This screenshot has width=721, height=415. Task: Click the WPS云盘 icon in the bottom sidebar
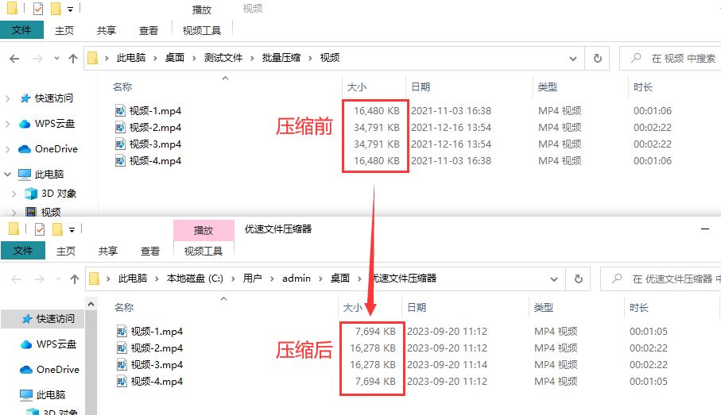pos(26,344)
